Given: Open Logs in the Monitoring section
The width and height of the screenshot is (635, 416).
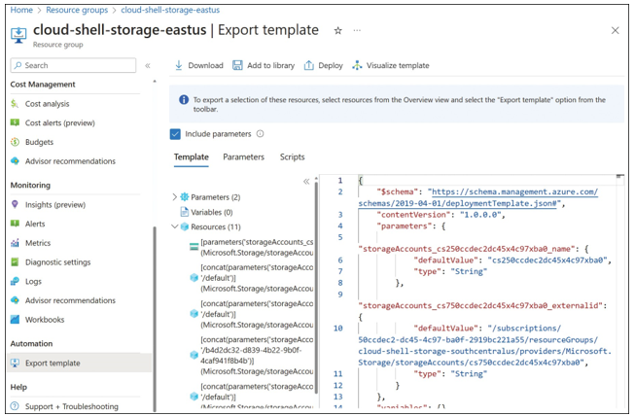Looking at the screenshot, I should (33, 281).
